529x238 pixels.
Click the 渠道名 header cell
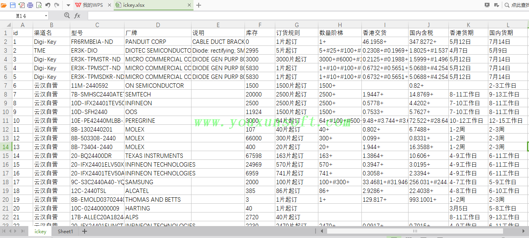pyautogui.click(x=51, y=33)
